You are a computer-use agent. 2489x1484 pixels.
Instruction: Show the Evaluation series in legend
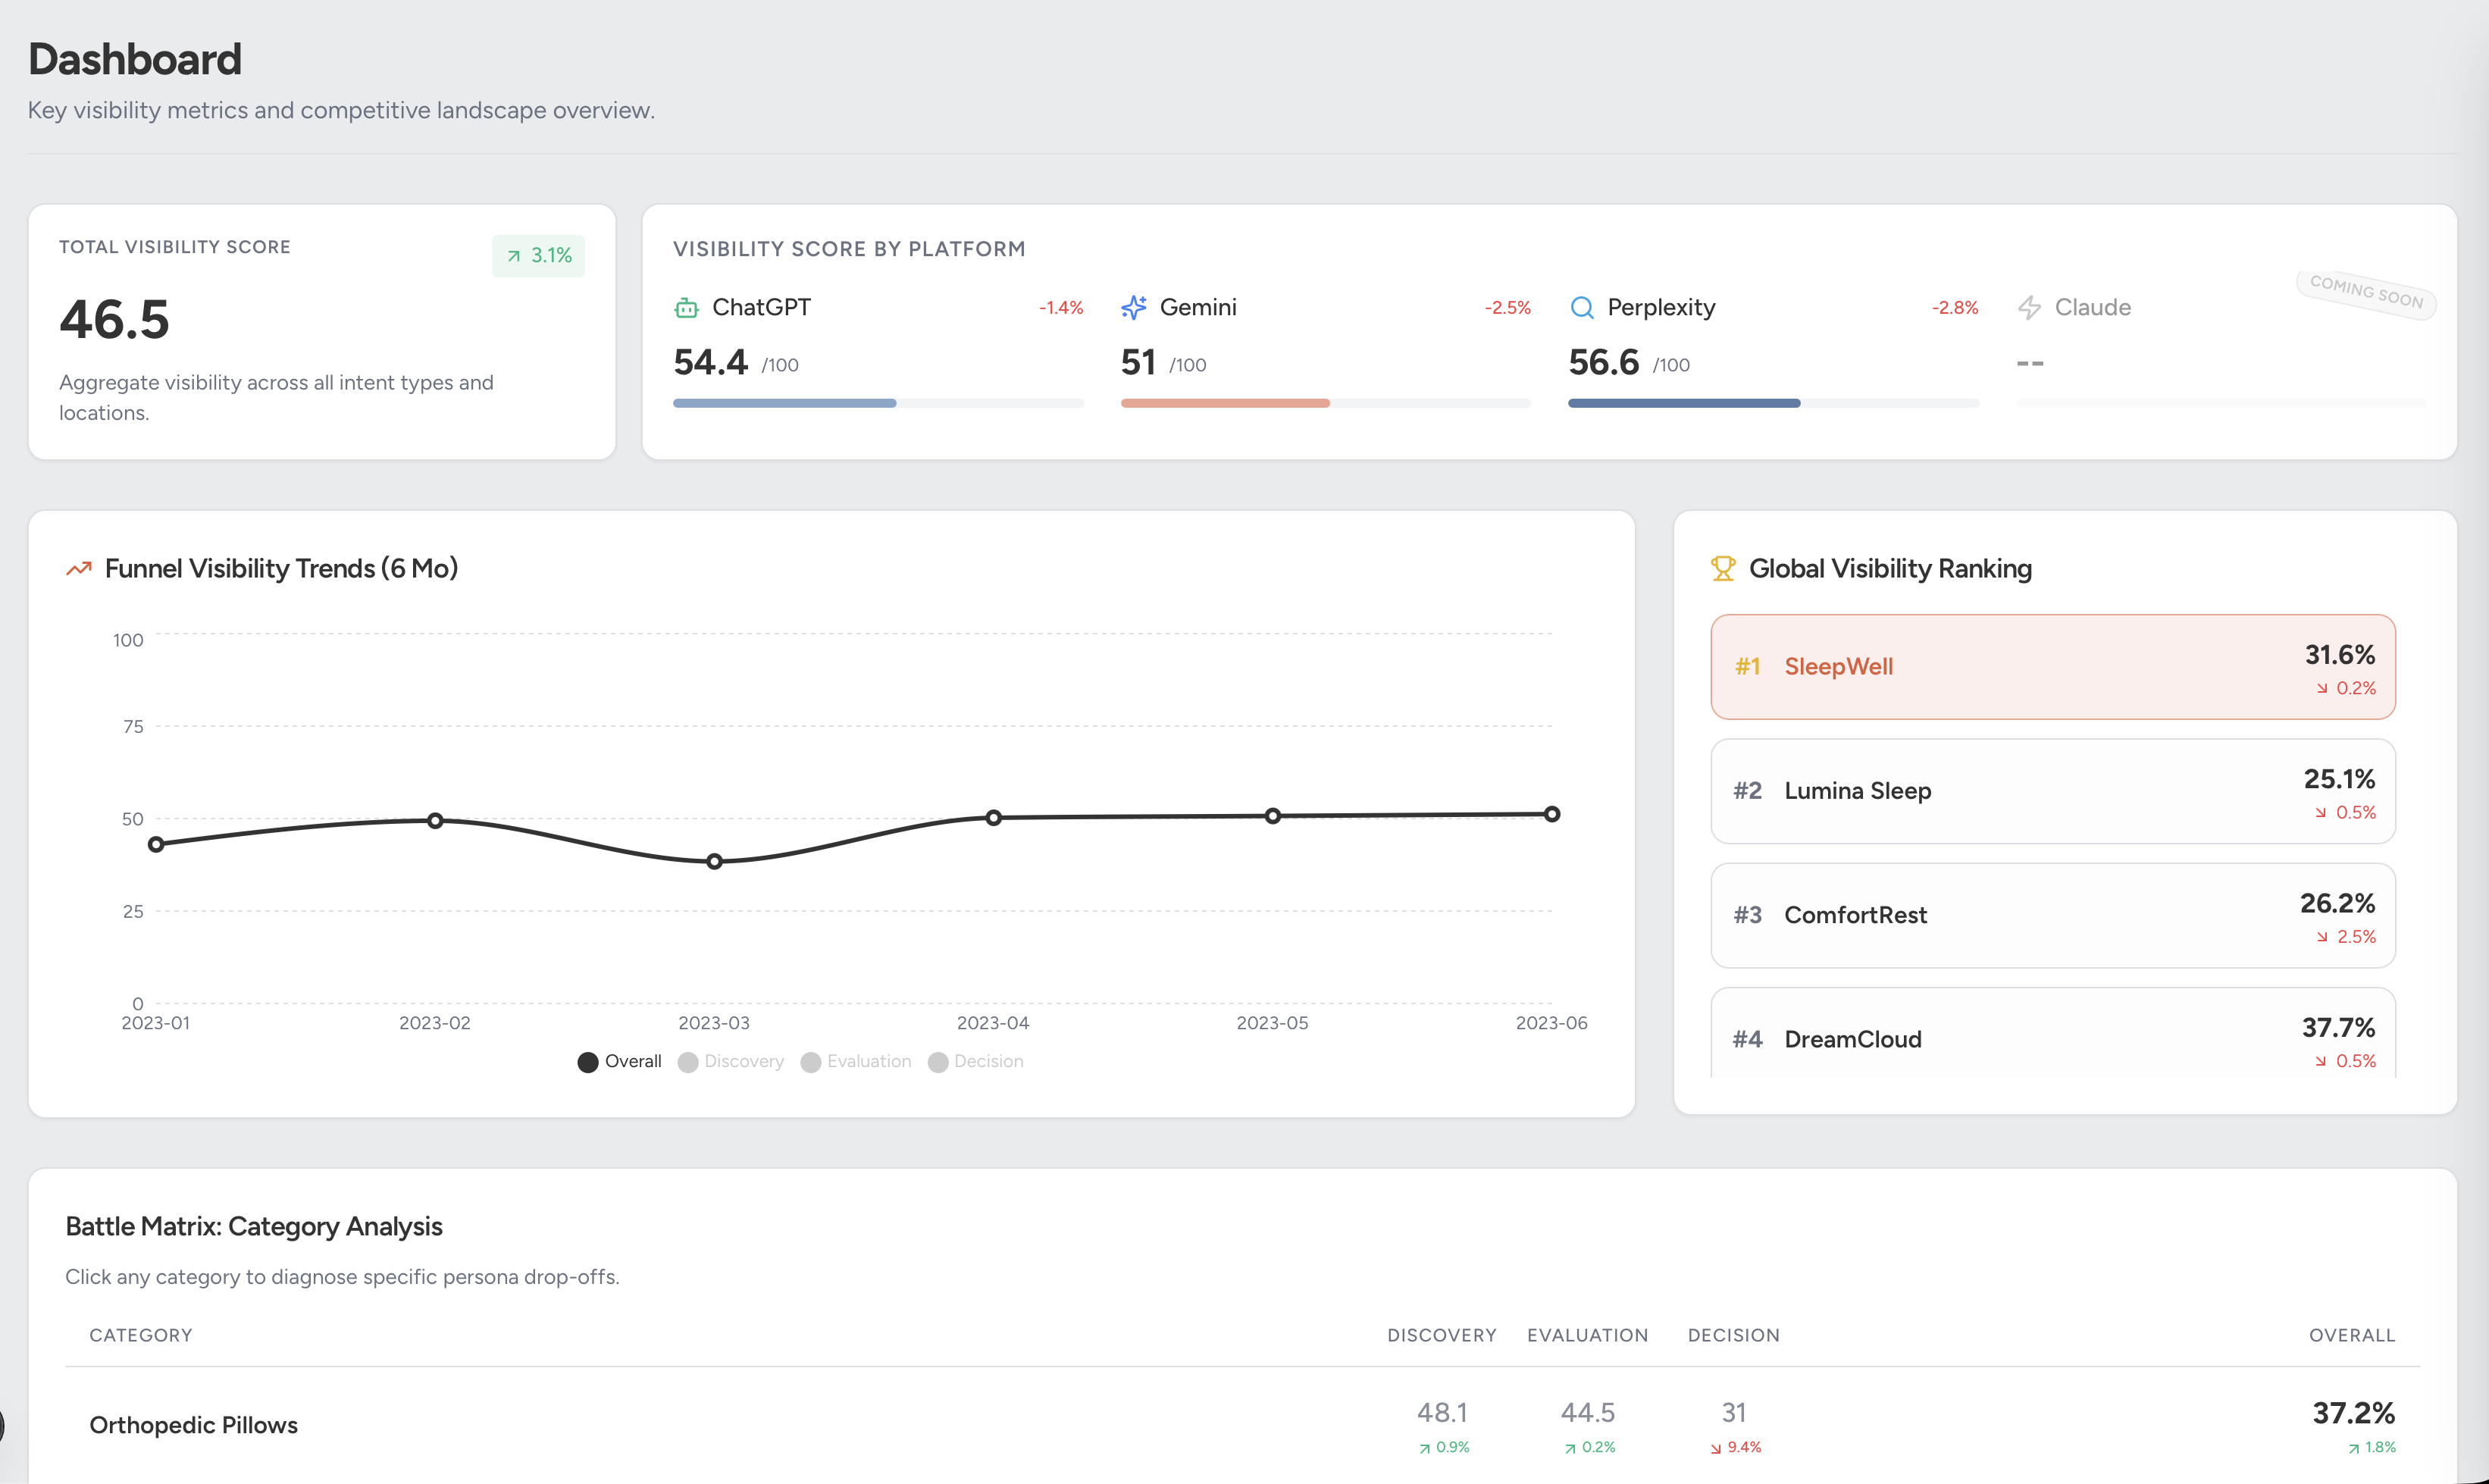point(856,1062)
